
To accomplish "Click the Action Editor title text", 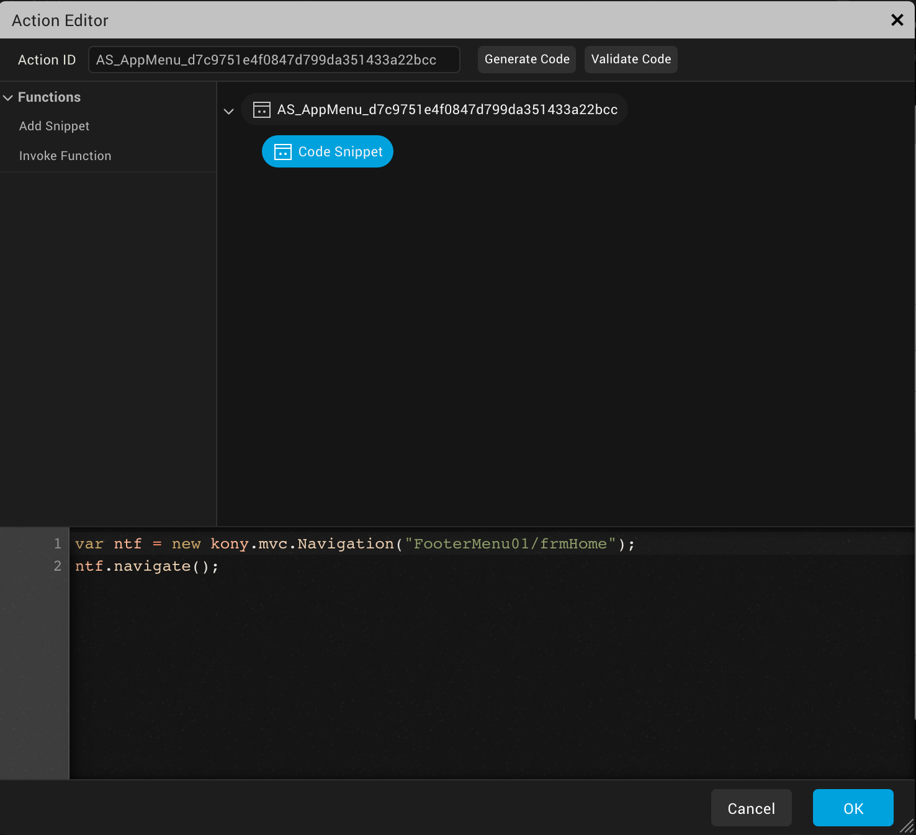I will pos(60,20).
